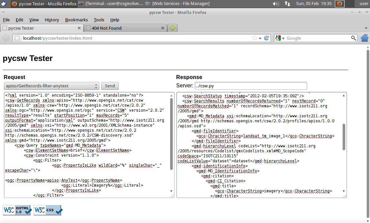Click the Request textarea resize grip
Image resolution: width=370 pixels, height=223 pixels.
tap(172, 196)
